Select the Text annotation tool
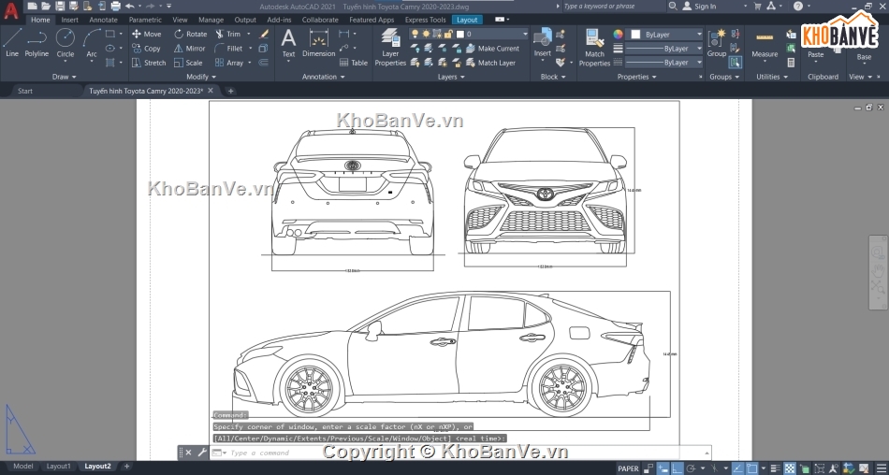The width and height of the screenshot is (889, 475). (x=288, y=43)
